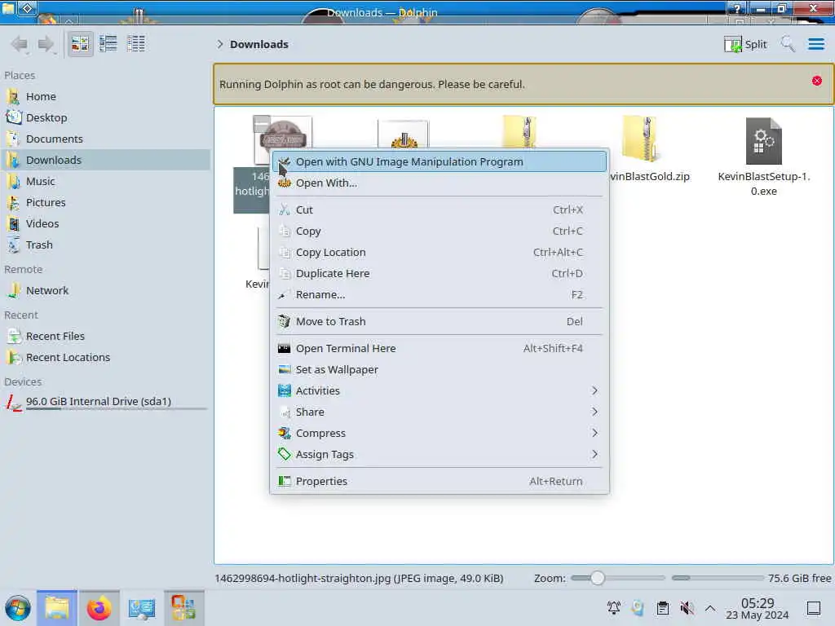Choose Open with GNU Image Manipulation Program

click(x=440, y=162)
